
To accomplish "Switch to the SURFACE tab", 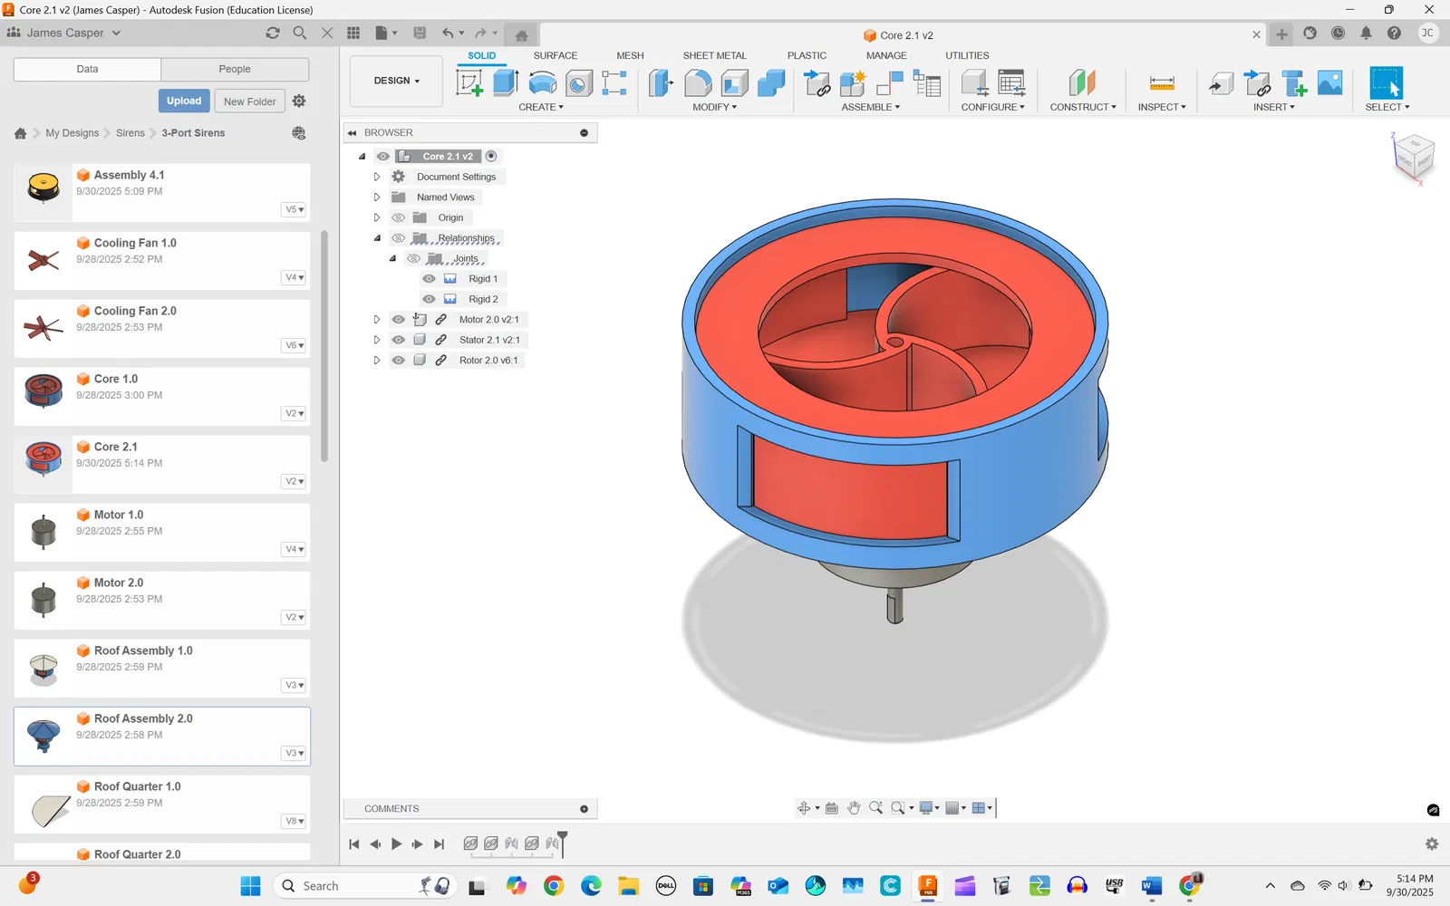I will click(555, 55).
